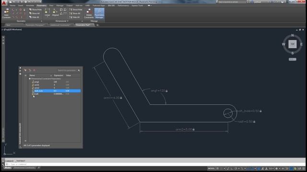
Task: Open the Output ribbon tab
Action: click(x=69, y=5)
